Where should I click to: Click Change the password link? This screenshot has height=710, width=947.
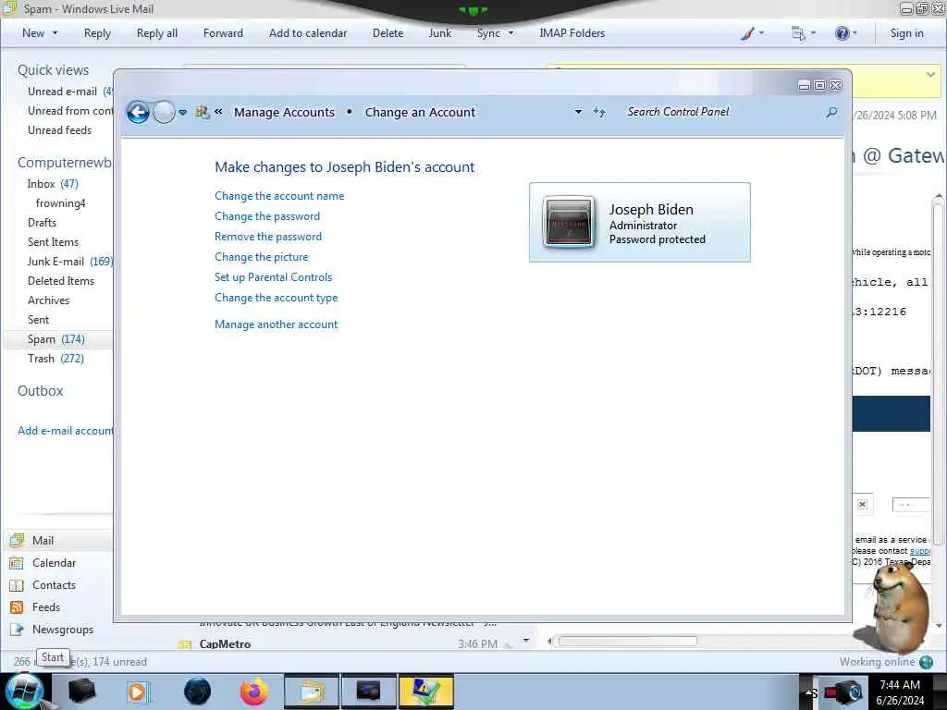click(267, 216)
